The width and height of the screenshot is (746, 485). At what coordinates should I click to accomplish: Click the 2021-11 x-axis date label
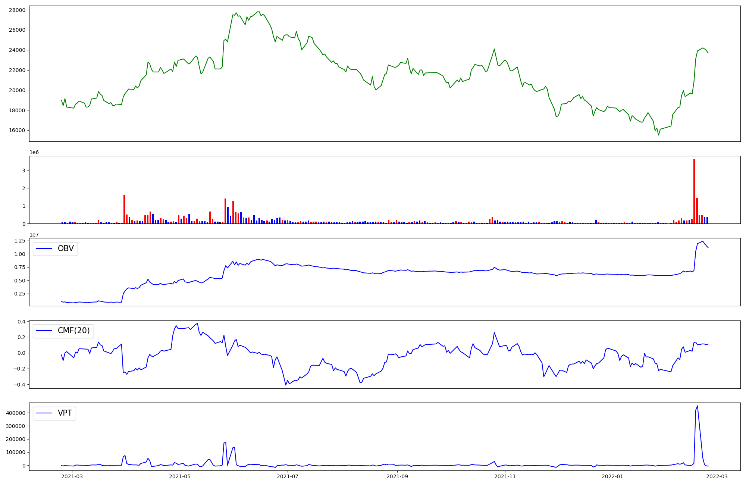point(505,476)
